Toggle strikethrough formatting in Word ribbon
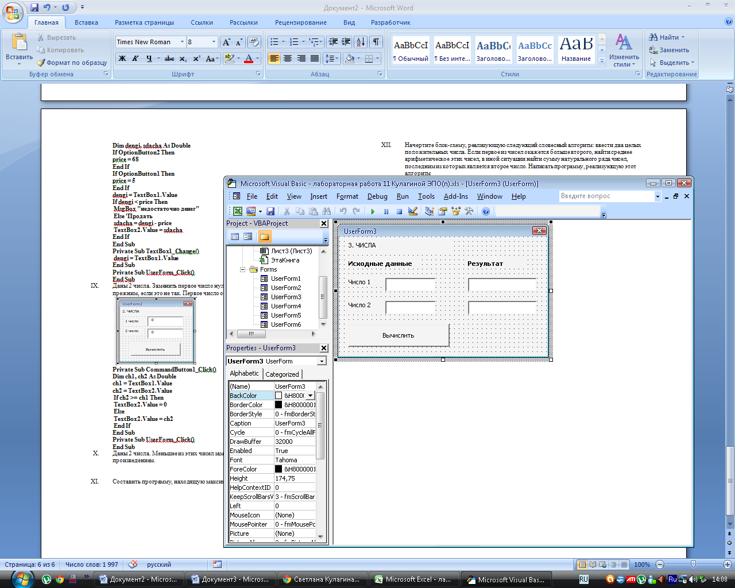Screen dimensions: 735x588 click(169, 59)
